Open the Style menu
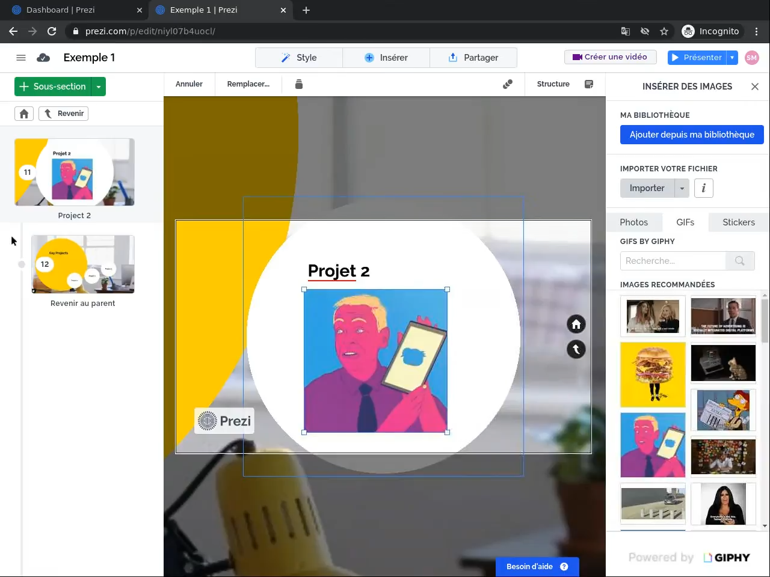 [x=299, y=58]
